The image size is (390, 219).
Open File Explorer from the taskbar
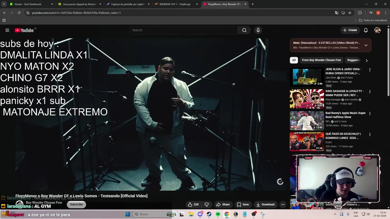coord(191,214)
